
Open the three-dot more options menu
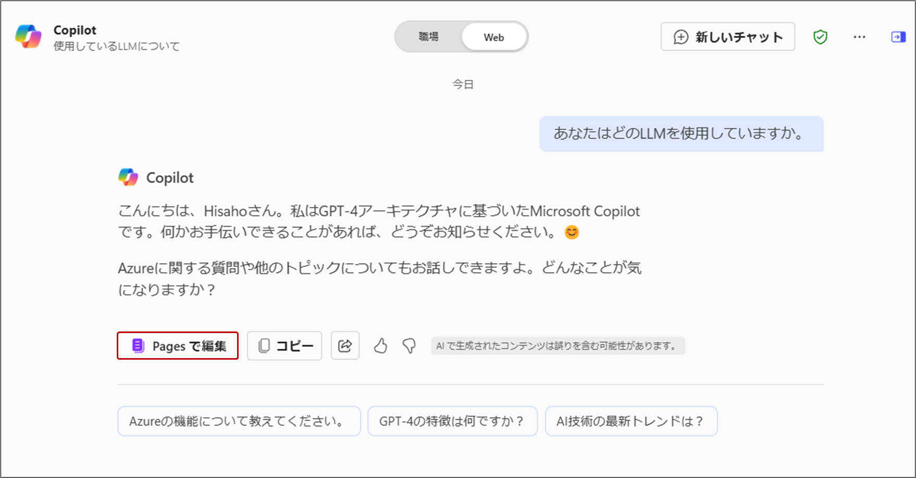click(860, 37)
